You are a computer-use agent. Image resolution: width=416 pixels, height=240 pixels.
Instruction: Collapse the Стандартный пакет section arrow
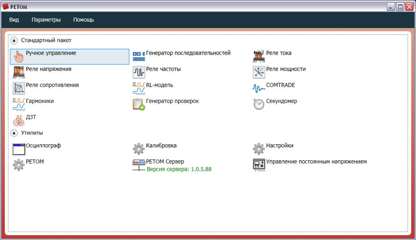[x=14, y=40]
